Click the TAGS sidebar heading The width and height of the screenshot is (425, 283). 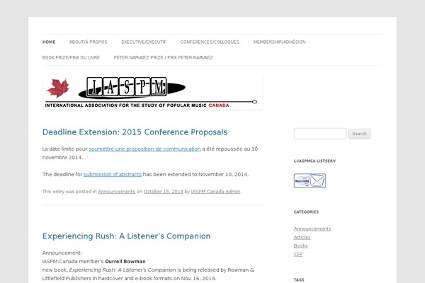(x=299, y=279)
